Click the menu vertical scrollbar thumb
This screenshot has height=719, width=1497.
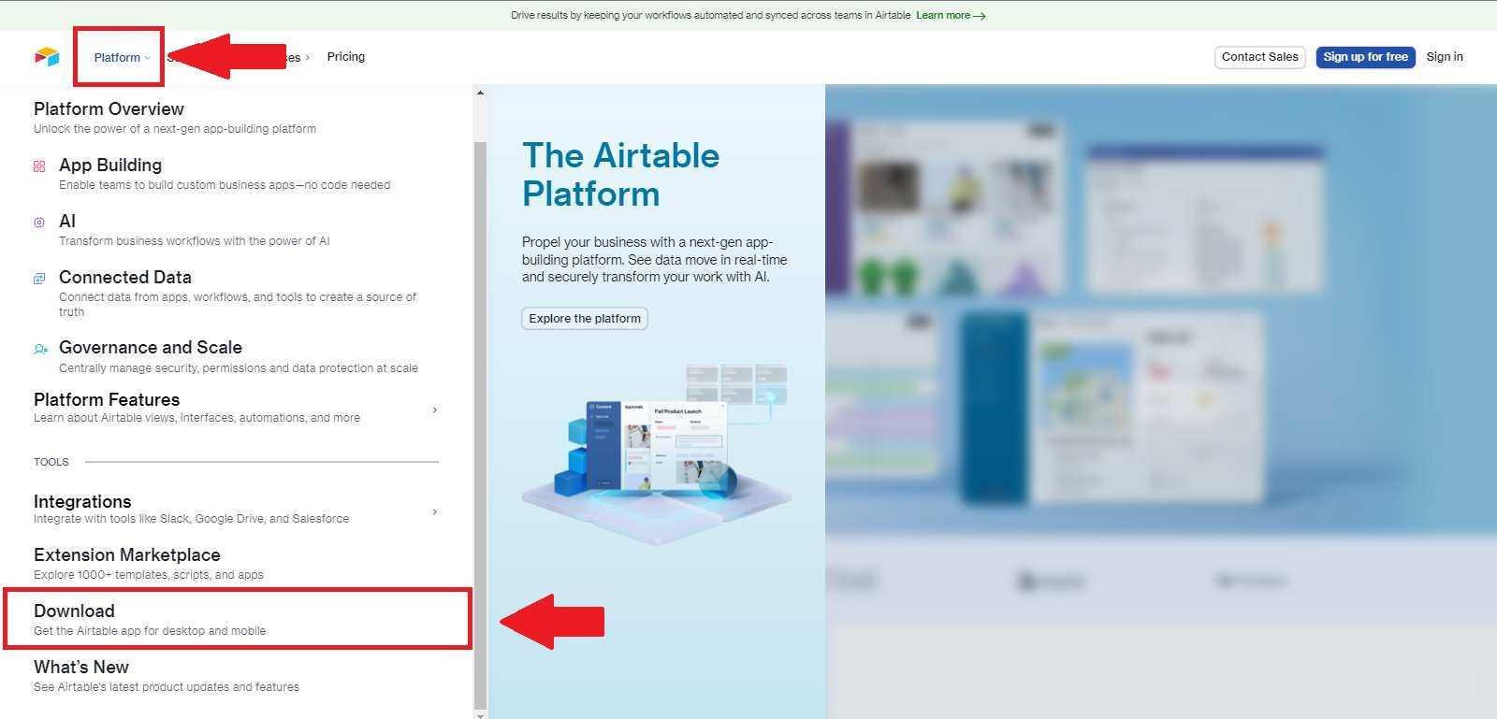(x=480, y=425)
